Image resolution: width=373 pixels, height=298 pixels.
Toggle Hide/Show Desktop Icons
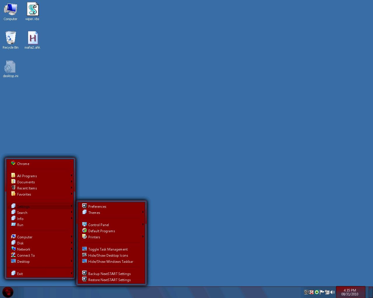[x=108, y=256]
